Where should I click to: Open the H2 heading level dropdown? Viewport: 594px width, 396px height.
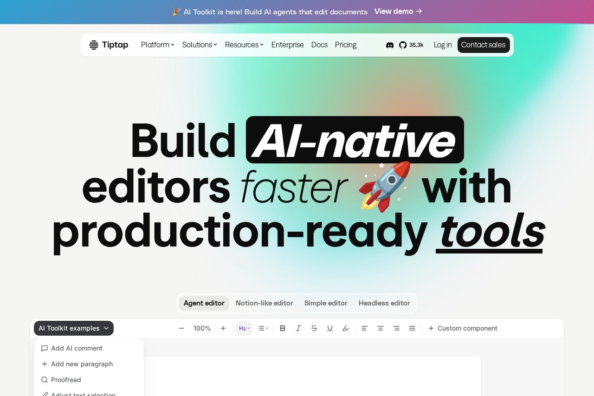pyautogui.click(x=244, y=328)
